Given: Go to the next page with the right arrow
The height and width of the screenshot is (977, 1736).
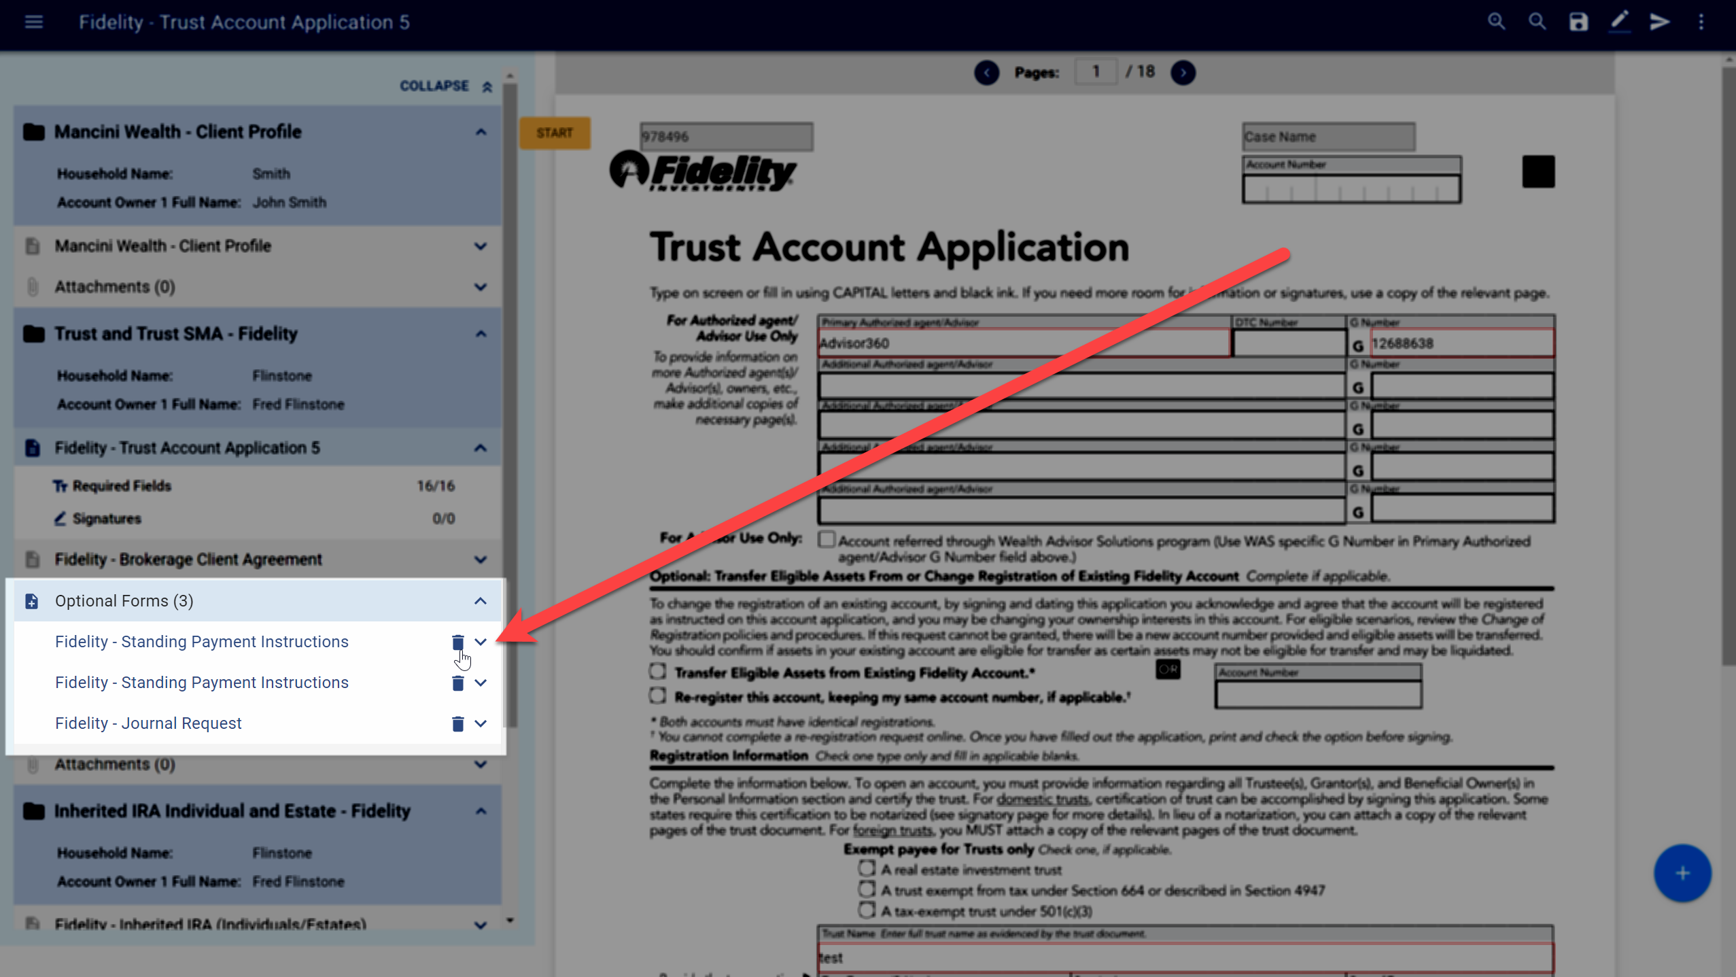Looking at the screenshot, I should [x=1183, y=72].
